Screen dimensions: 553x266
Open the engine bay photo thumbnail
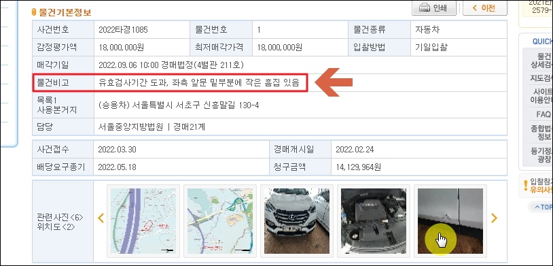tap(374, 221)
